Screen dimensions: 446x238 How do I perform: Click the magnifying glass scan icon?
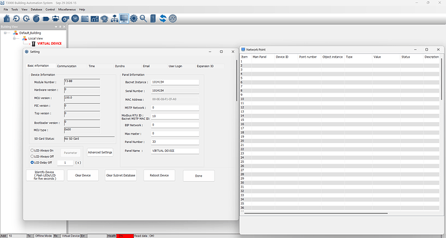pos(143,19)
